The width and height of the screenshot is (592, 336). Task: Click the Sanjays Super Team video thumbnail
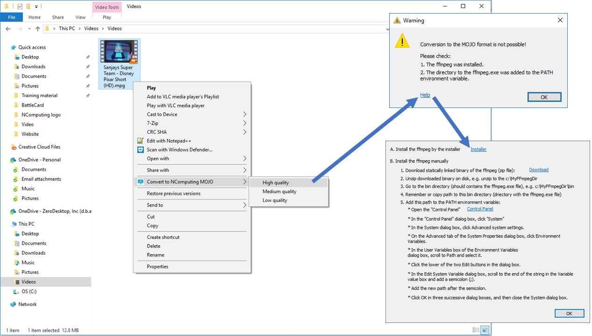click(119, 52)
